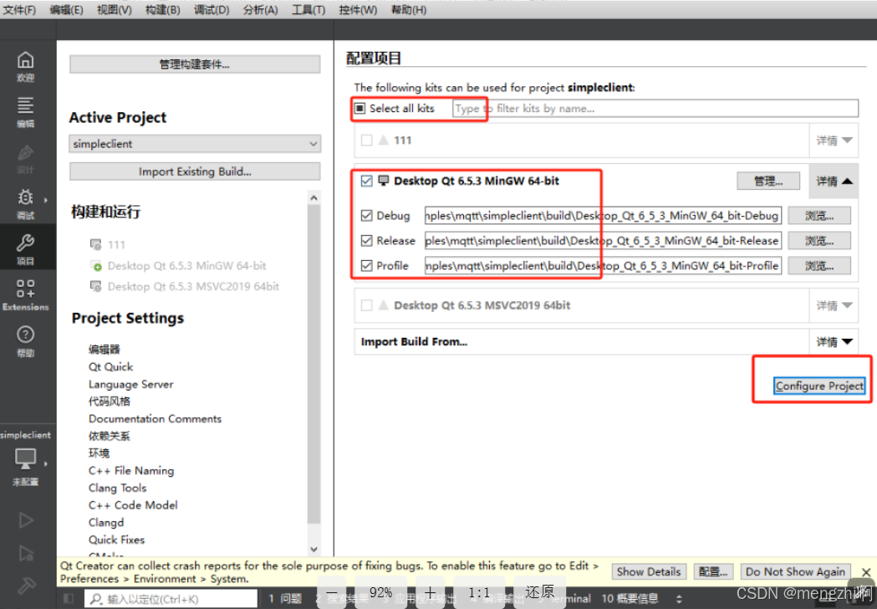Open the Help menu in menu bar

[409, 10]
